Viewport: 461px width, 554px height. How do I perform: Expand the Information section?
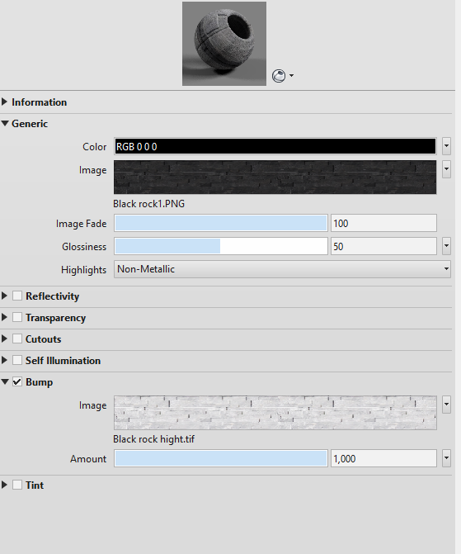click(4, 102)
